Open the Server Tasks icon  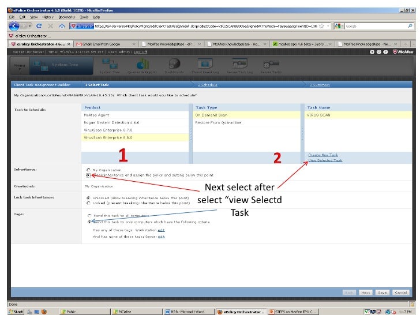pos(271,66)
